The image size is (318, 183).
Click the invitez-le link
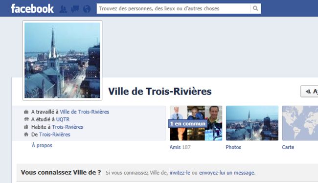[180, 173]
